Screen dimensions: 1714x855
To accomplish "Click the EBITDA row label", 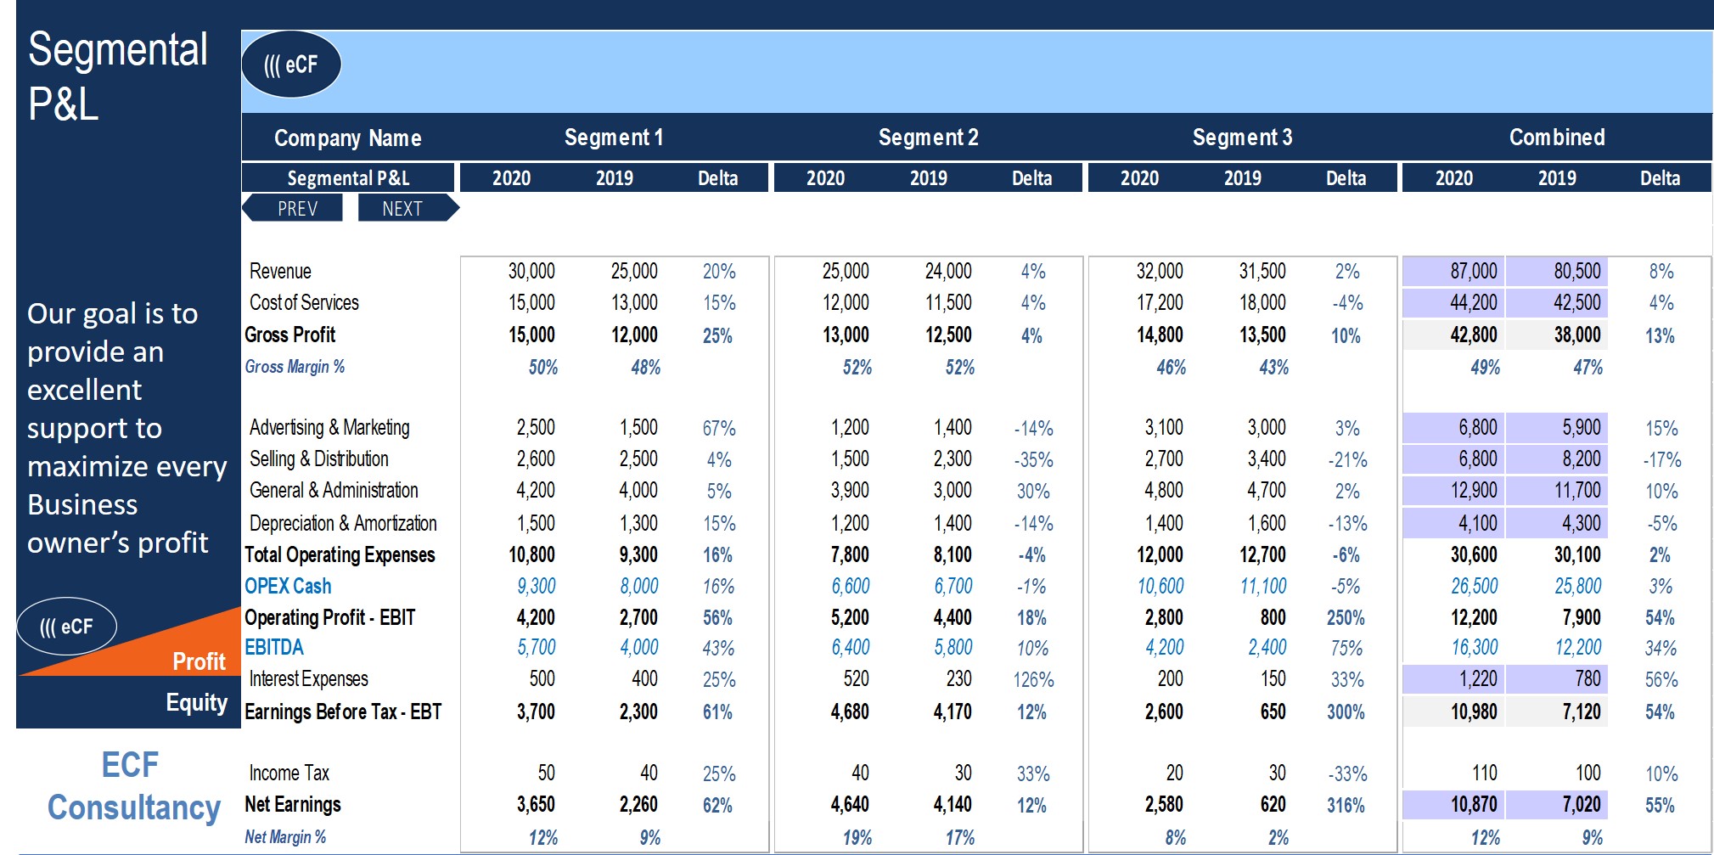I will click(x=273, y=648).
